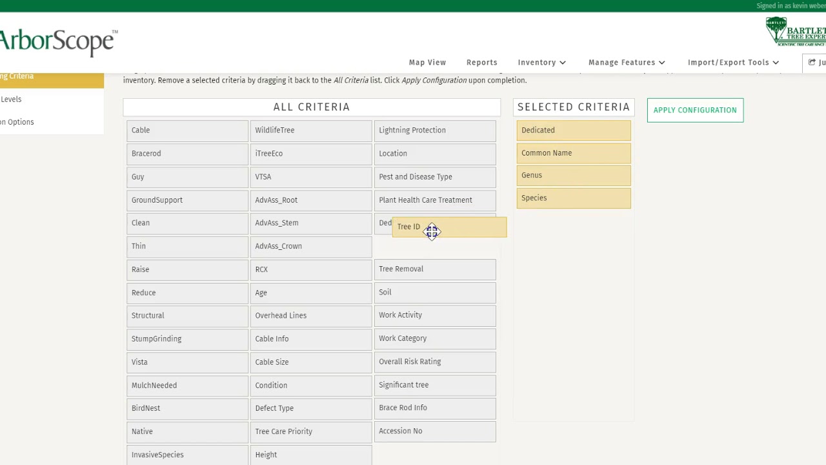826x465 pixels.
Task: Click the Bartlett Tree Experts logo
Action: pos(796,32)
